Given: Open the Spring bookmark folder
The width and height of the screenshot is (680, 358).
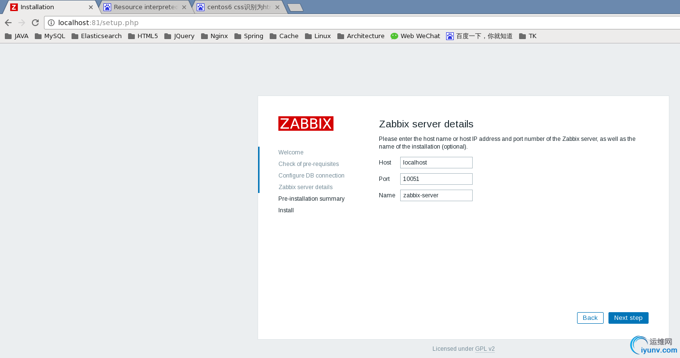Looking at the screenshot, I should (249, 36).
